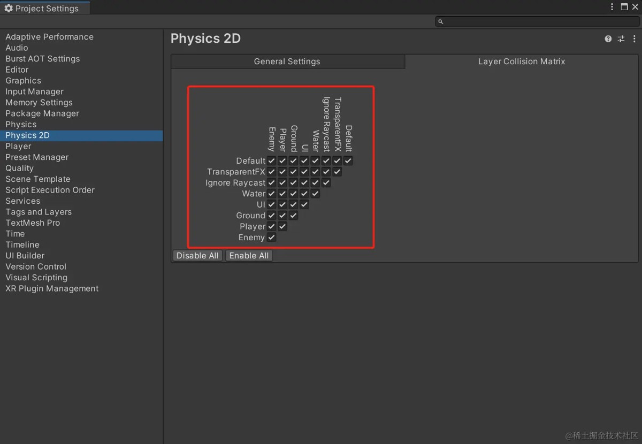Select Input Manager in the sidebar
The height and width of the screenshot is (444, 642).
point(34,91)
